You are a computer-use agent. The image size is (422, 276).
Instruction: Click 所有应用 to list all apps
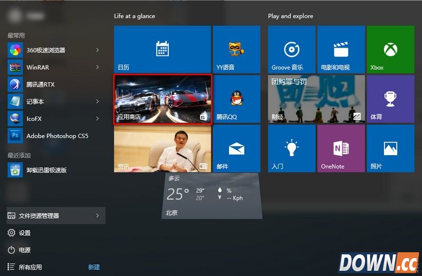coord(30,267)
